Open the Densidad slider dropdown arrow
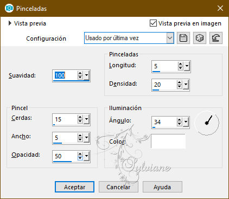This screenshot has width=229, height=199. pyautogui.click(x=186, y=85)
